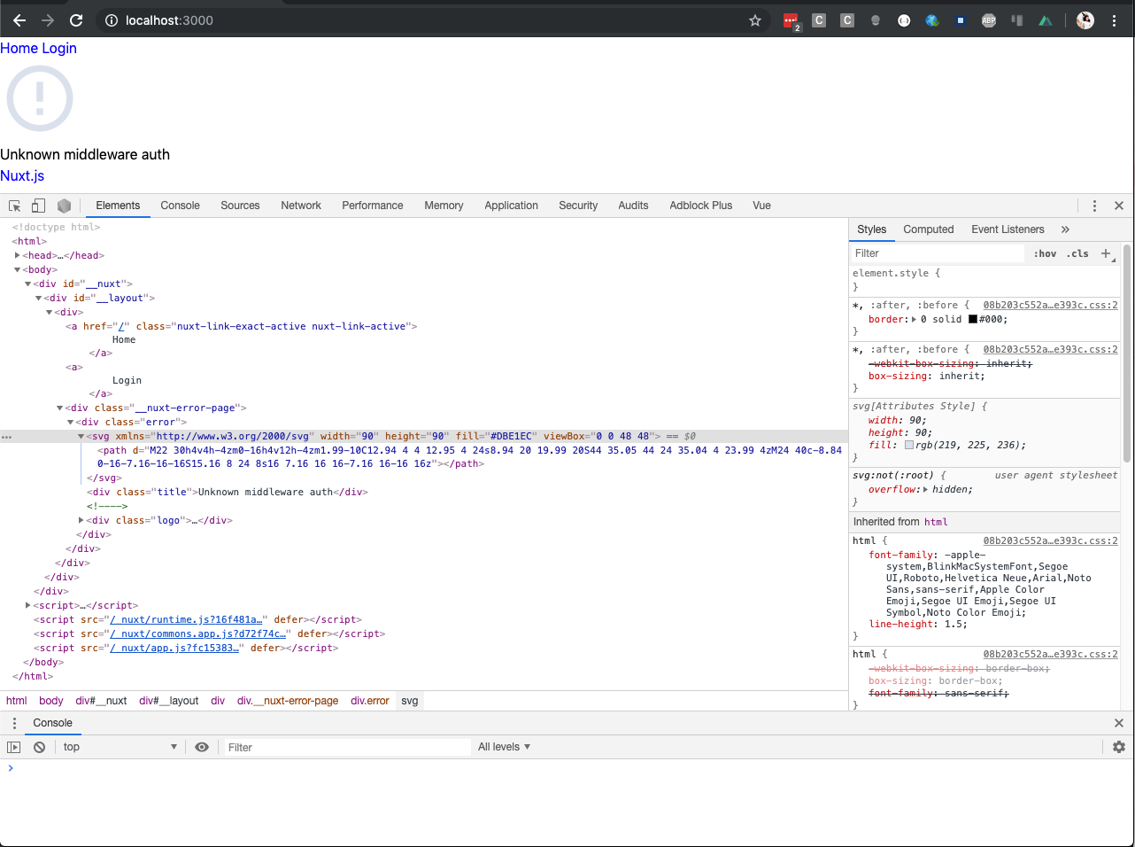Create a live expression via the eye icon
The image size is (1135, 847).
click(202, 747)
